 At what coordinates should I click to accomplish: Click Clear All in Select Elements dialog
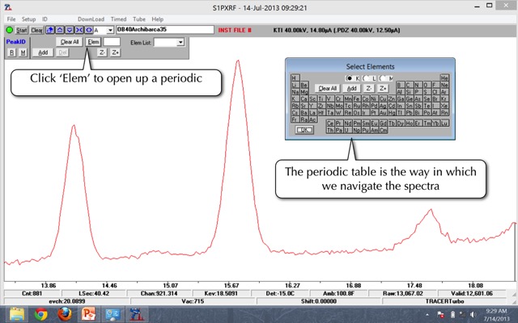328,88
